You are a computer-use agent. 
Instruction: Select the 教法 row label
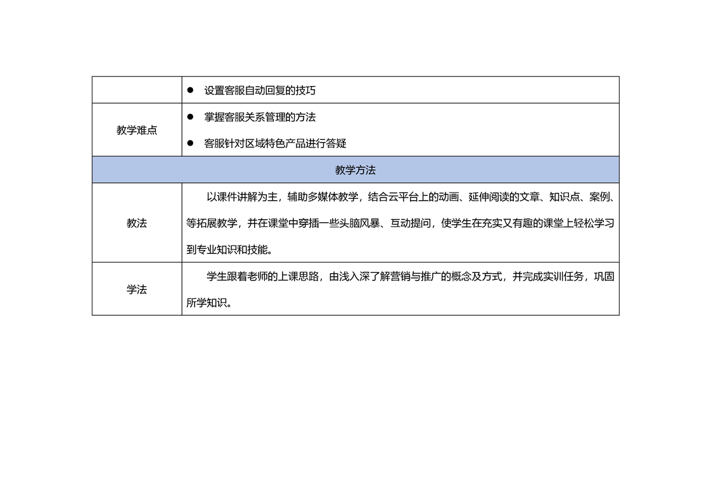point(137,223)
